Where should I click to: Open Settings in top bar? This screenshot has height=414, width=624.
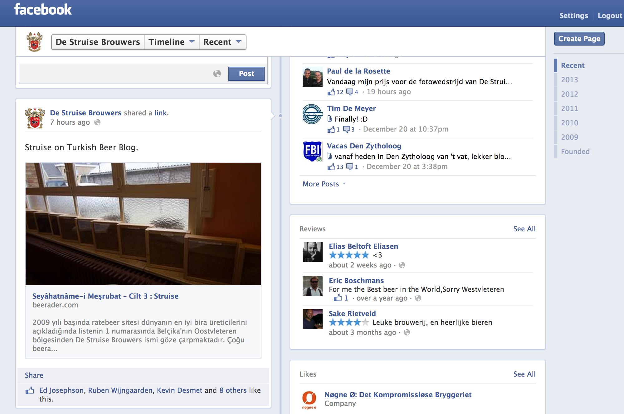click(x=573, y=16)
